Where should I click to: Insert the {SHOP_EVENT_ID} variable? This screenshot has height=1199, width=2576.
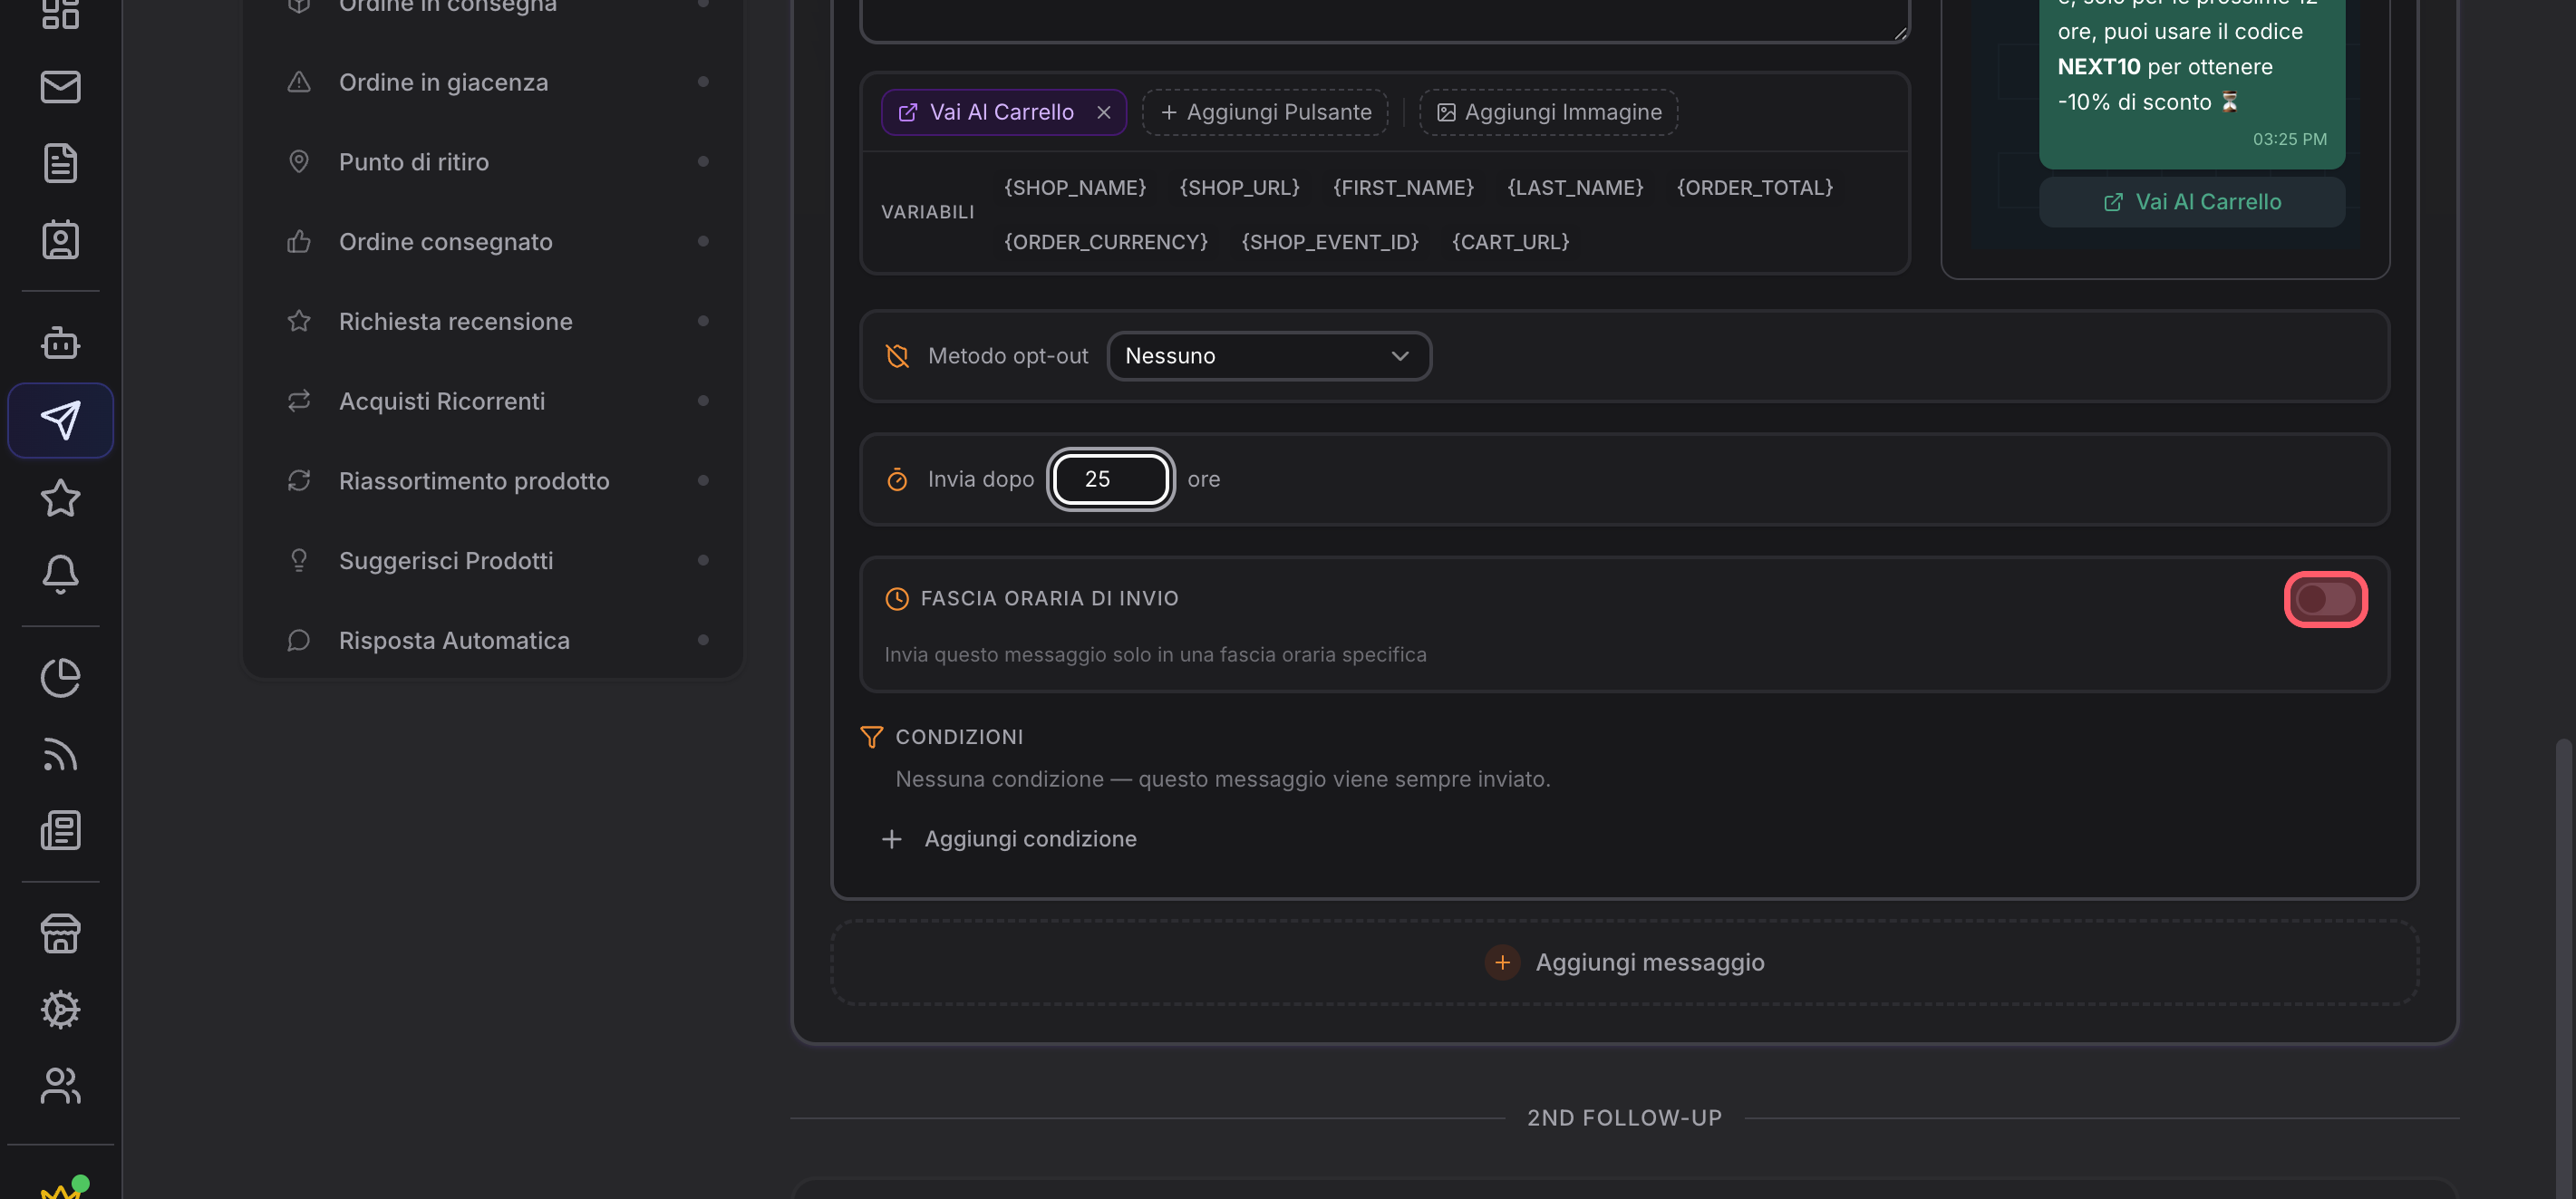(x=1330, y=241)
